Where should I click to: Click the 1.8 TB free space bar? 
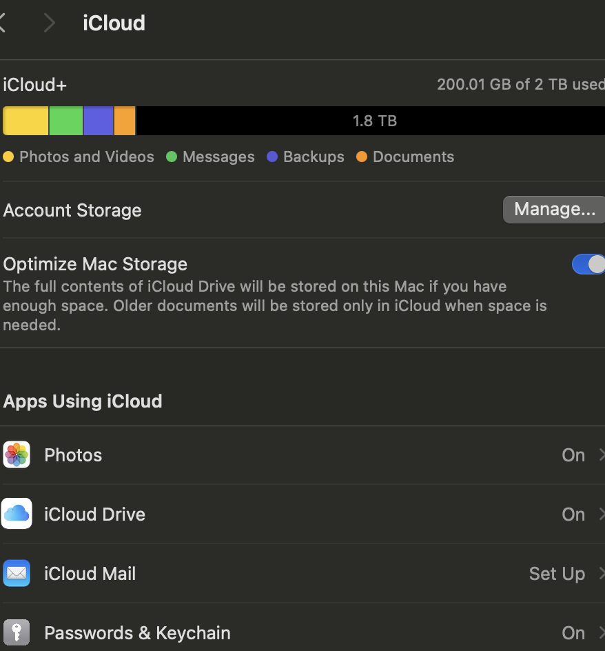point(370,121)
